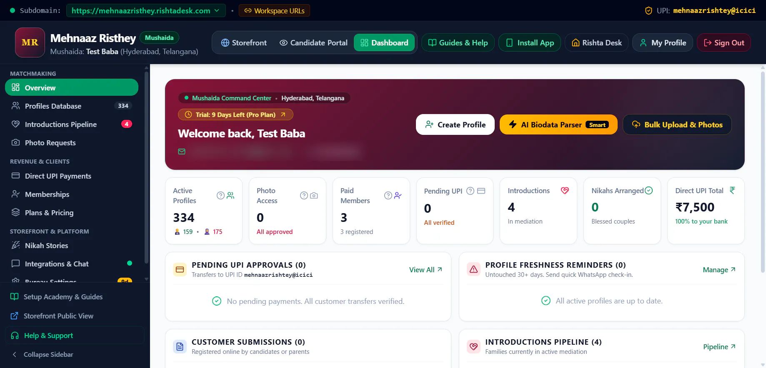Open Guides & Help

pyautogui.click(x=458, y=42)
